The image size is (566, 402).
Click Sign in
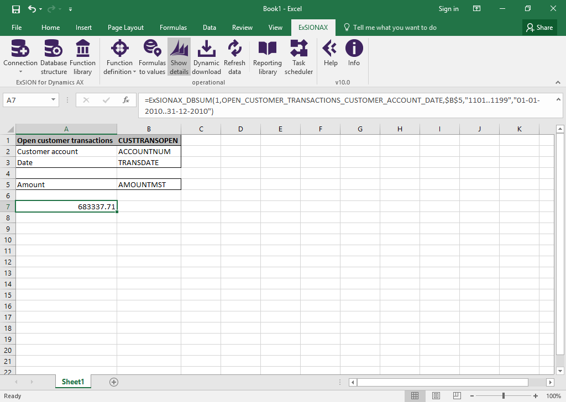coord(448,9)
